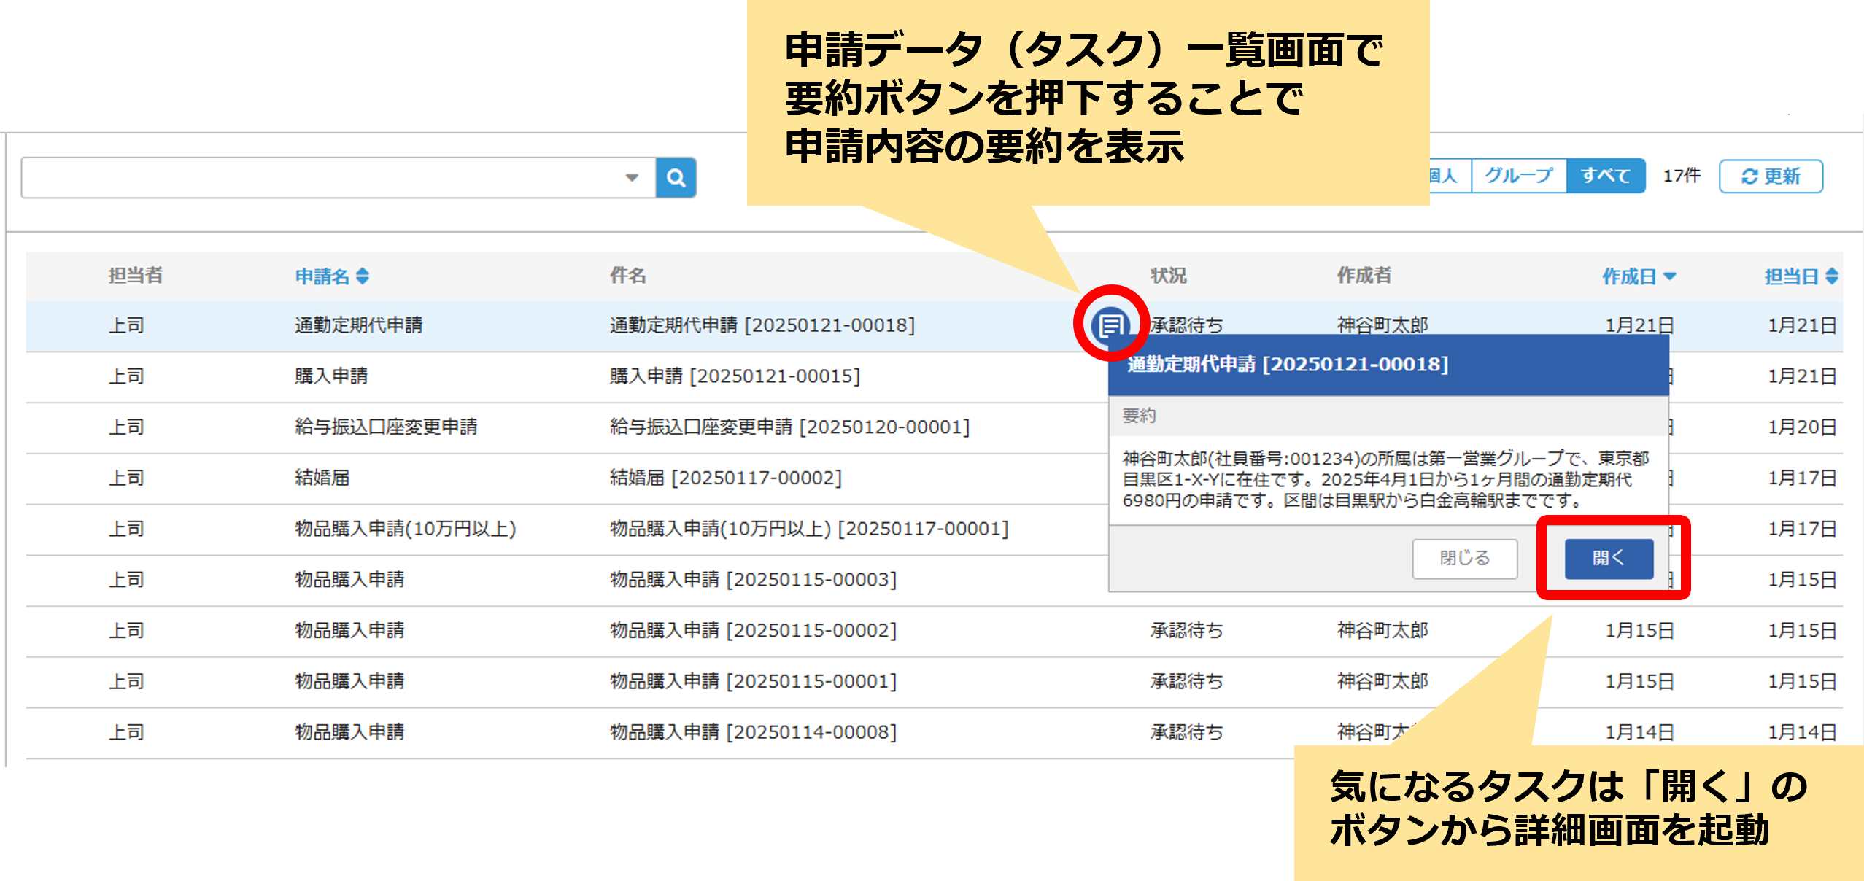1864x881 pixels.
Task: Click the 件名 column header
Action: 627,276
